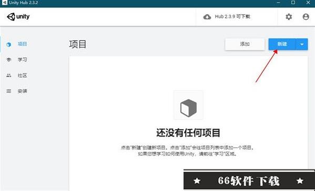Screen dimensions: 315x191
Task: Click the 添加 button
Action: (245, 44)
